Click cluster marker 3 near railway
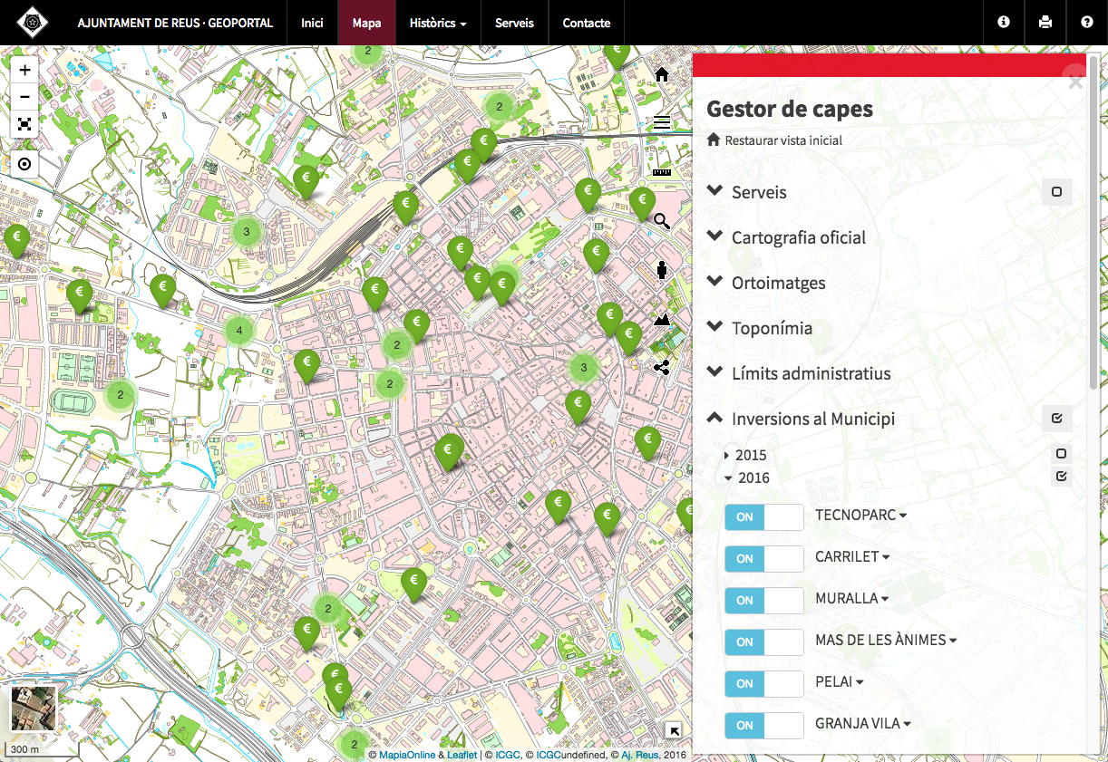 tap(246, 232)
